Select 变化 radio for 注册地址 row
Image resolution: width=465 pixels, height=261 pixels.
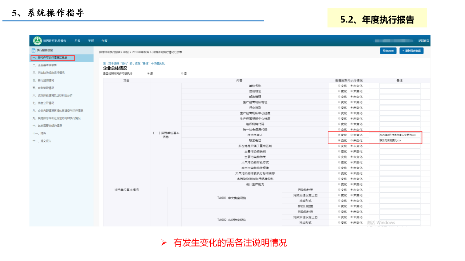pyautogui.click(x=339, y=91)
